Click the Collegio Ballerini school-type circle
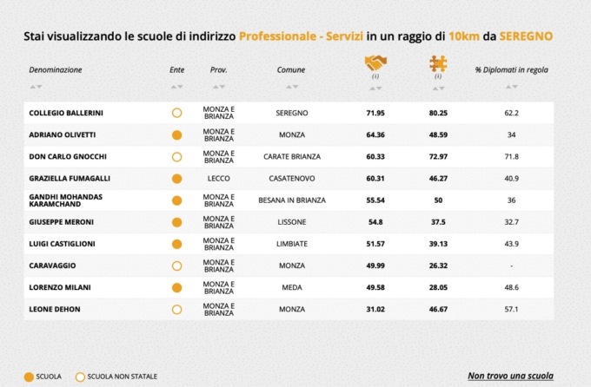 (176, 113)
